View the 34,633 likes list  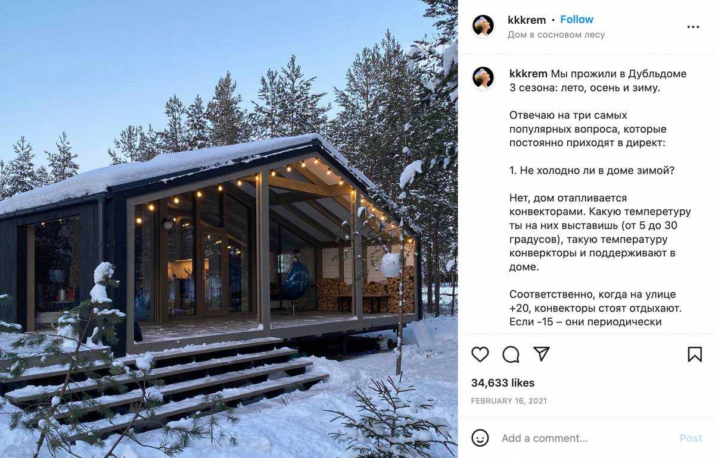503,383
